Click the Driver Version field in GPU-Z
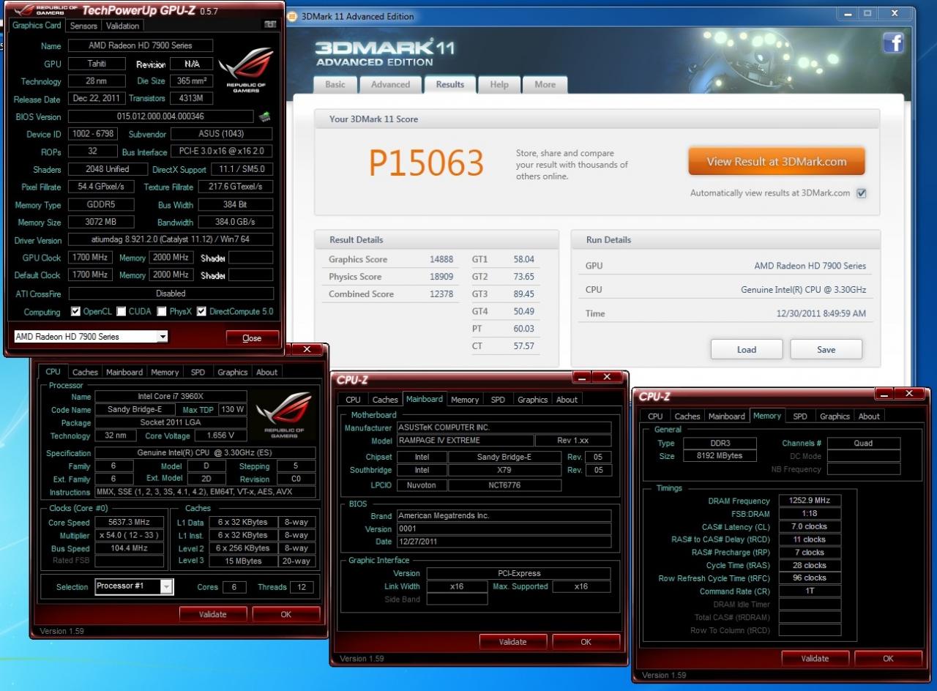 click(x=171, y=239)
